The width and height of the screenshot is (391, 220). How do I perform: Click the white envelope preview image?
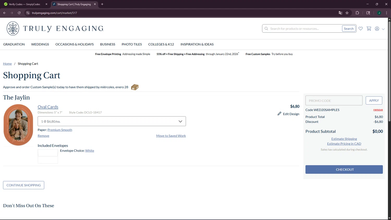pyautogui.click(x=48, y=156)
